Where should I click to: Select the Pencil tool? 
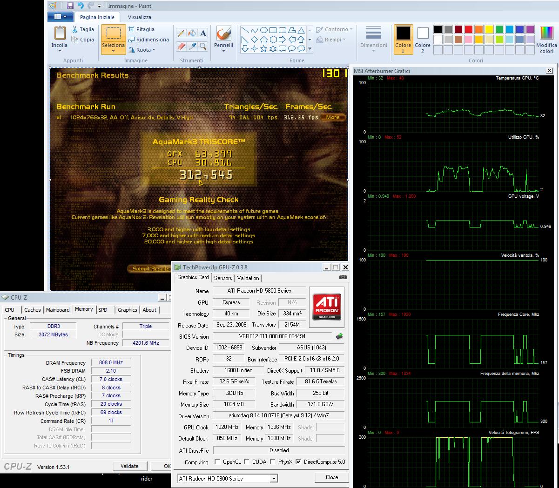(182, 33)
